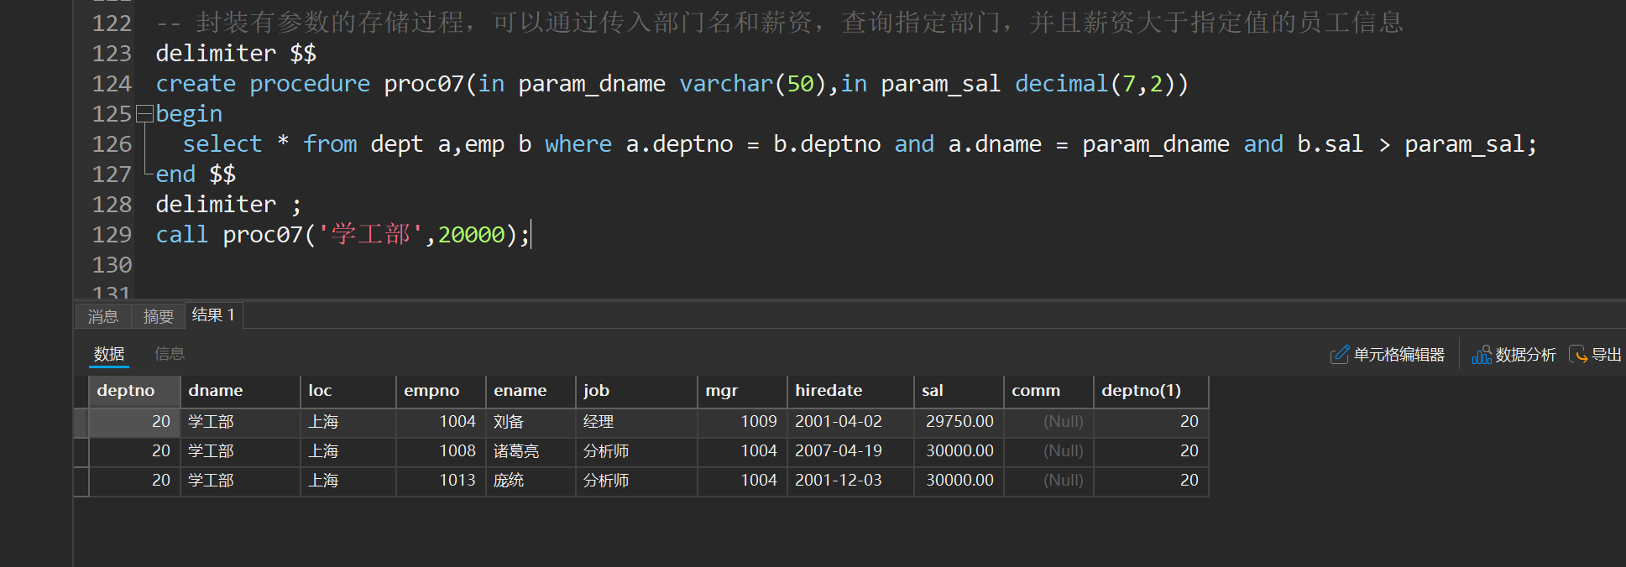Select the job cell 经理
Image resolution: width=1626 pixels, height=567 pixels.
click(636, 422)
